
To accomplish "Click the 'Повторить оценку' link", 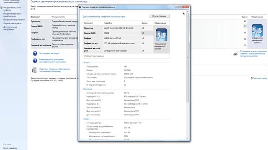I will coord(260,78).
